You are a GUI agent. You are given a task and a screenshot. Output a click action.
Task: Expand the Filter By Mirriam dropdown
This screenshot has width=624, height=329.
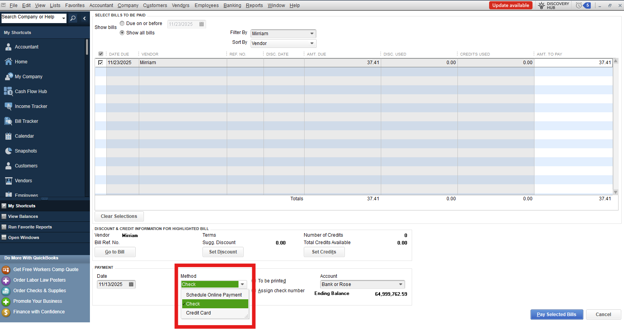[x=312, y=34]
